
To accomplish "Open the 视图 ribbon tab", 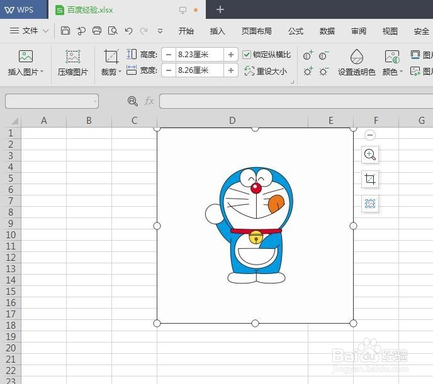I will coord(390,31).
